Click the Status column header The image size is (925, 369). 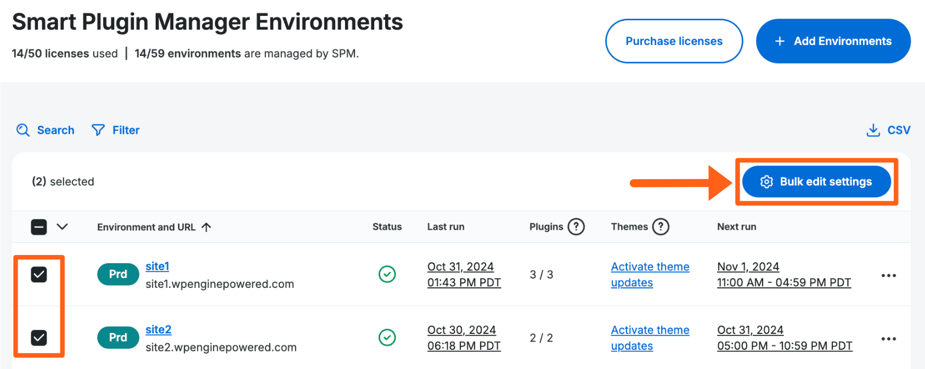(387, 227)
